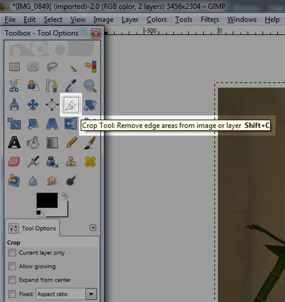Screen dimensions: 285x302
Task: Select the Text tool
Action: coord(14,142)
